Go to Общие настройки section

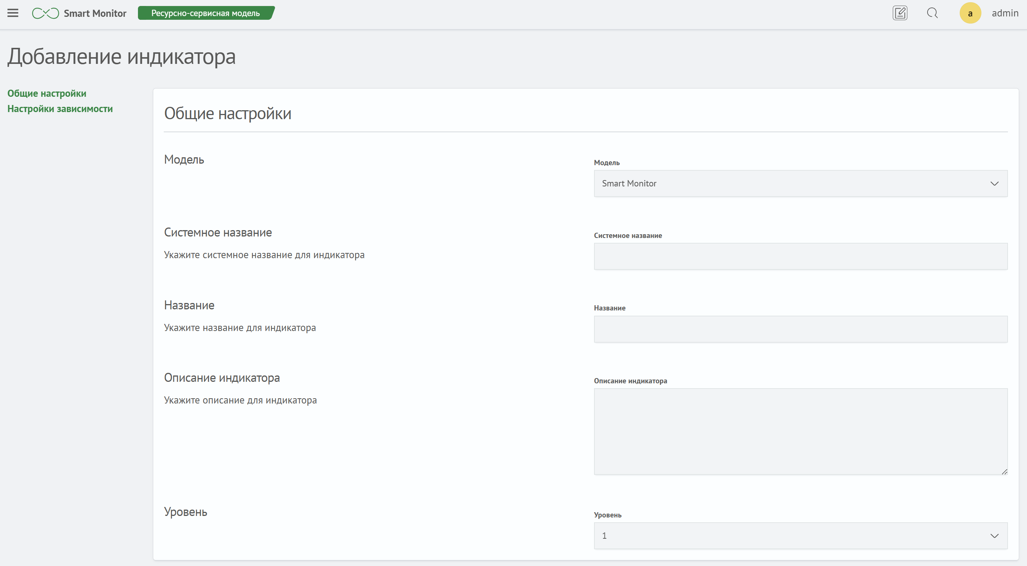click(47, 93)
